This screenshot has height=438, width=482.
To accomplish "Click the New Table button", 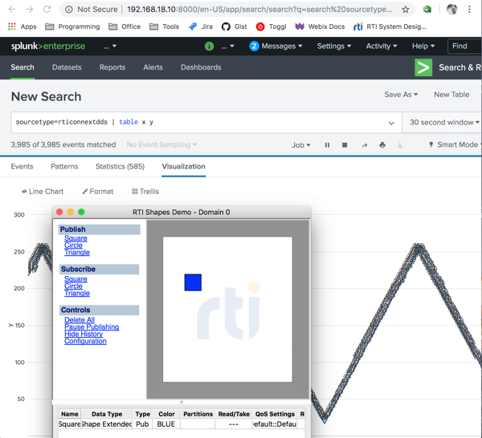I will point(451,95).
